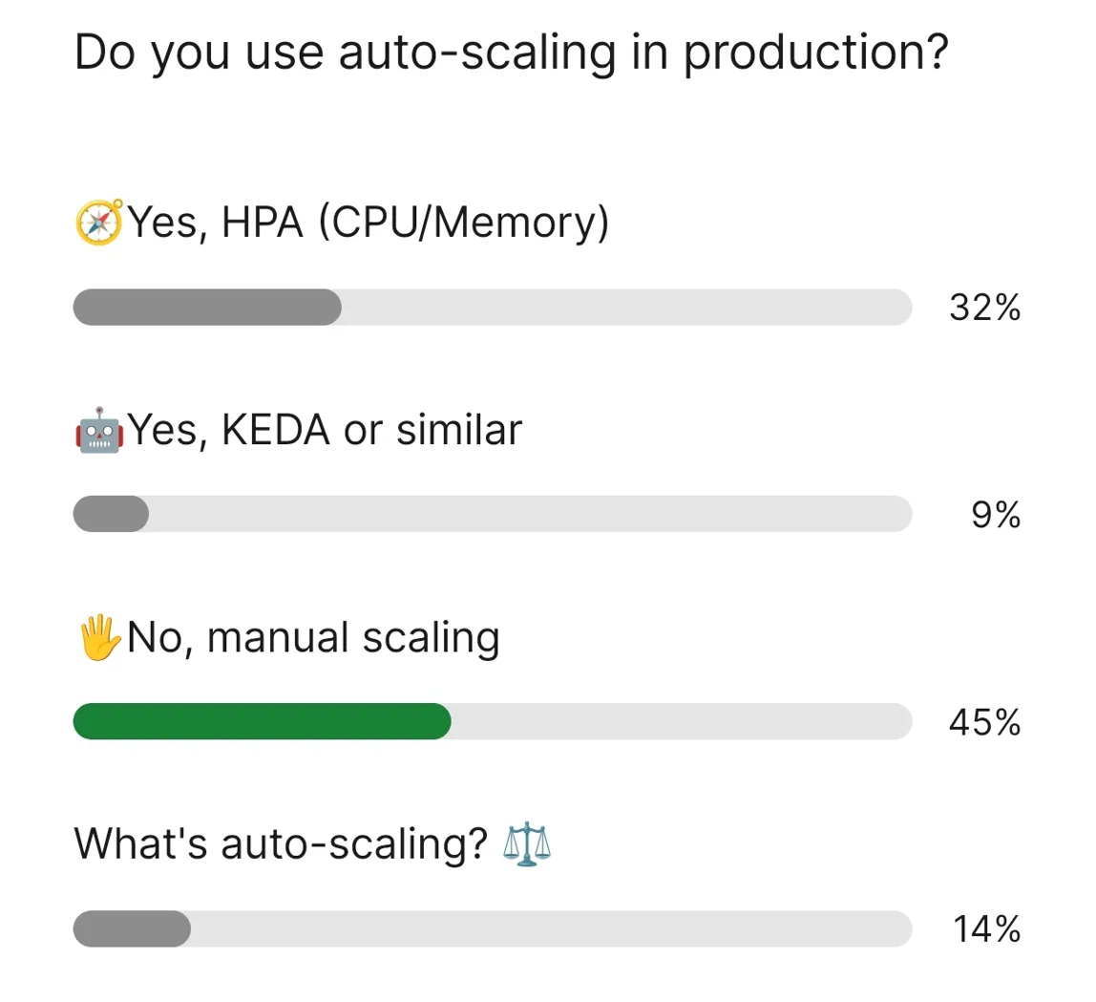Click the 45% percentage label
Image resolution: width=1096 pixels, height=1002 pixels.
[x=984, y=721]
